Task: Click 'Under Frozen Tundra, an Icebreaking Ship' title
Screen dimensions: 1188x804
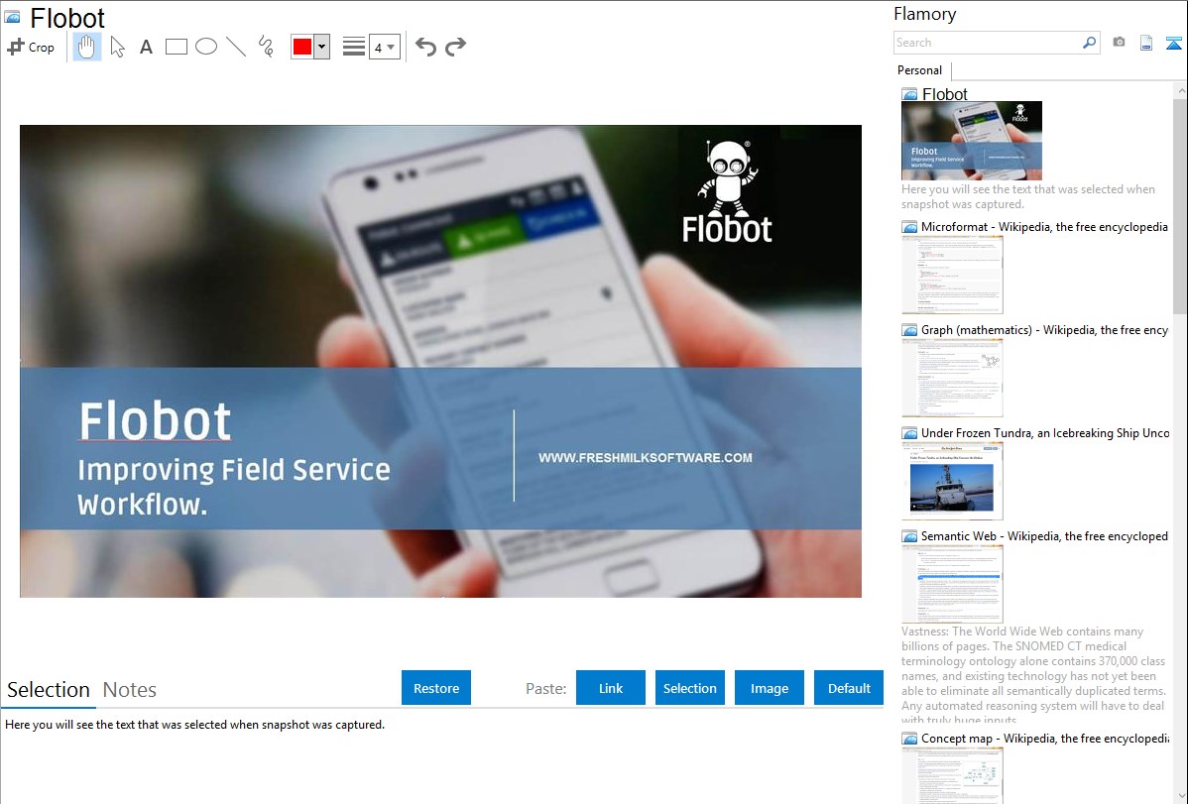Action: pos(1045,432)
